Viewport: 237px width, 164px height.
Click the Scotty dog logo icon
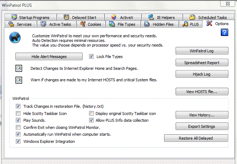click(15, 37)
